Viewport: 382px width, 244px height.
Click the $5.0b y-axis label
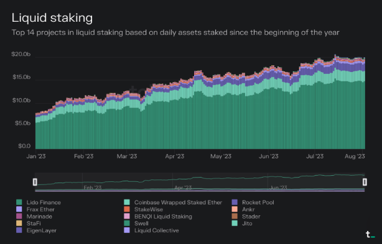pyautogui.click(x=22, y=123)
